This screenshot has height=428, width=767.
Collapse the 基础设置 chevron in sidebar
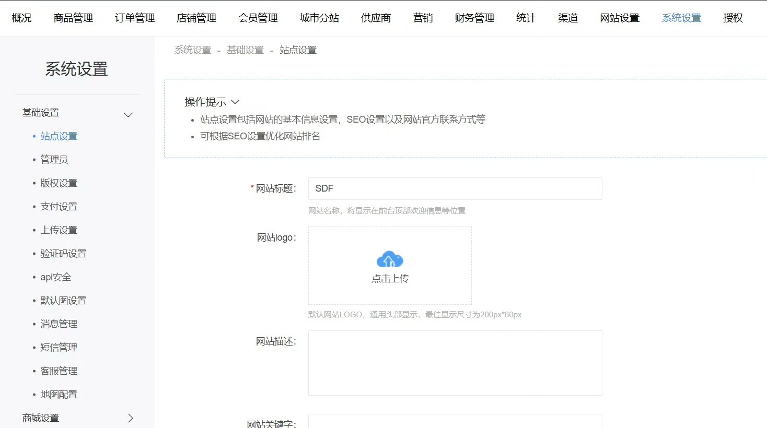128,115
